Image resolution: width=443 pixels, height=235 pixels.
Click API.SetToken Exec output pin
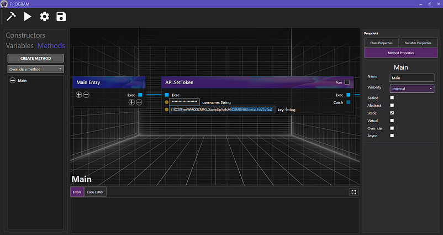pyautogui.click(x=349, y=95)
